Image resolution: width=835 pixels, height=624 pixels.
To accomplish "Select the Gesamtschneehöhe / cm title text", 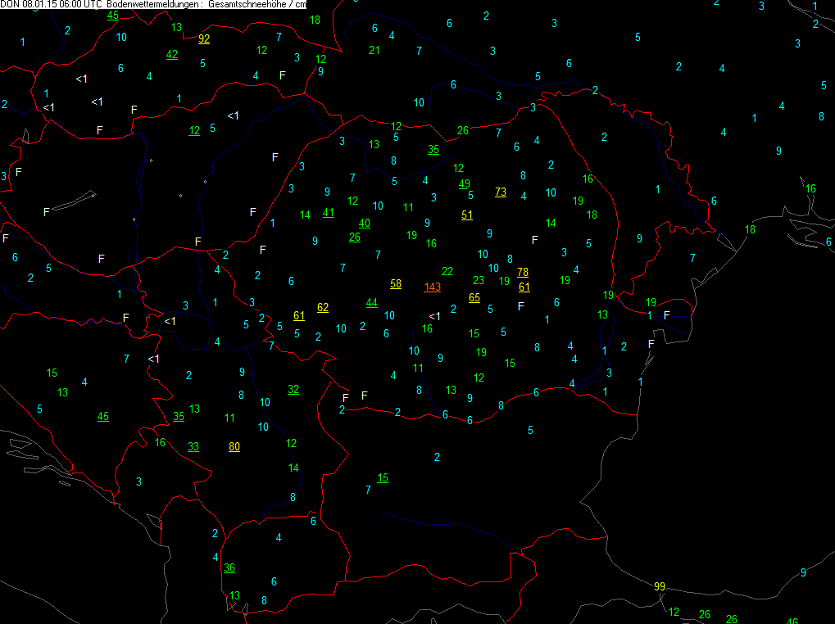I will [x=257, y=4].
